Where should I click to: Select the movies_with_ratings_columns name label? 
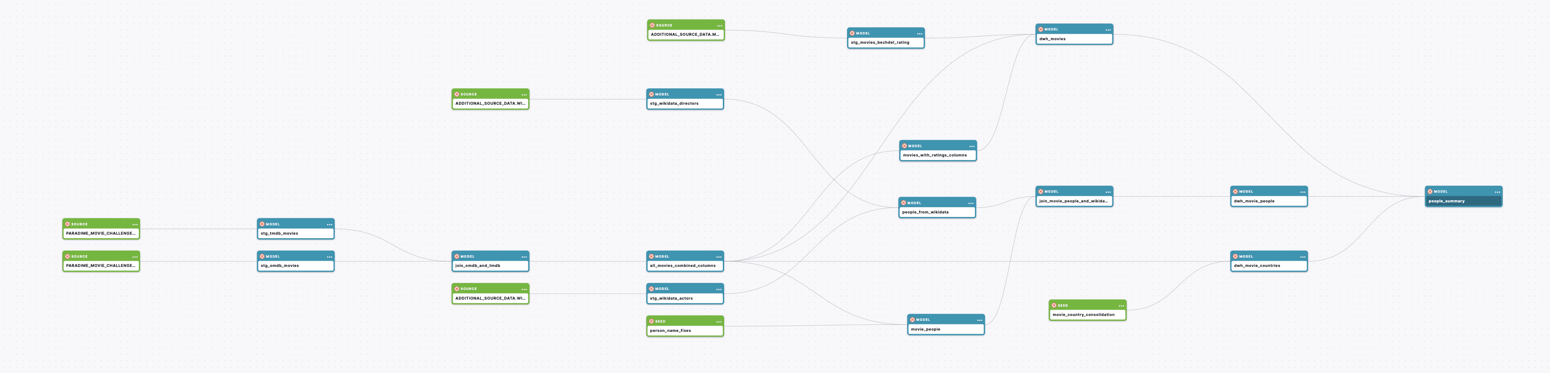point(935,155)
